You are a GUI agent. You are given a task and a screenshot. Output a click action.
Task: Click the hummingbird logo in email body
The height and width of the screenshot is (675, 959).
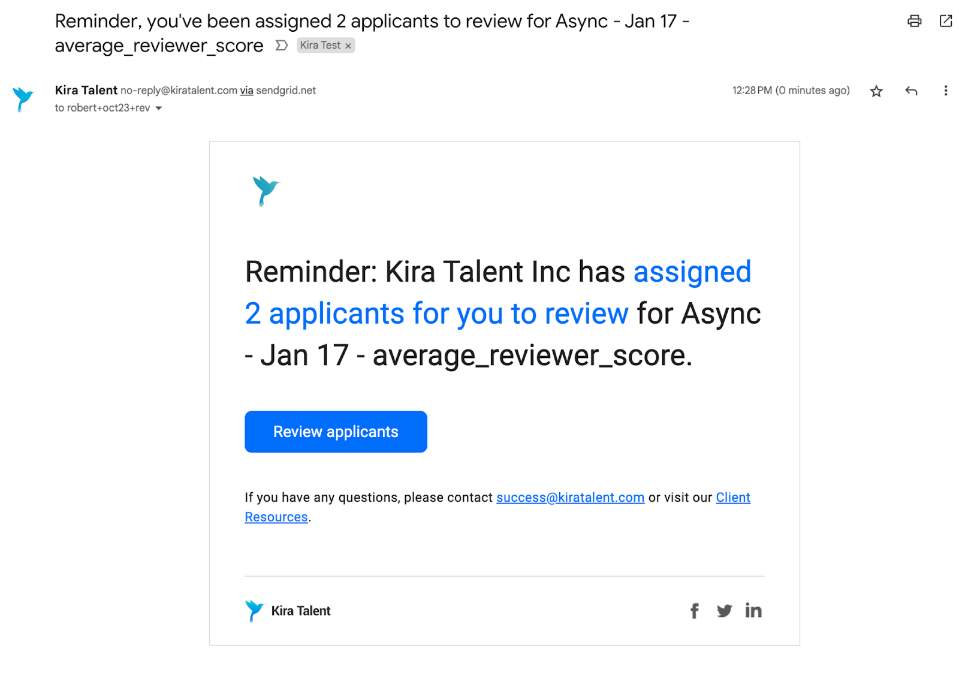pyautogui.click(x=266, y=191)
